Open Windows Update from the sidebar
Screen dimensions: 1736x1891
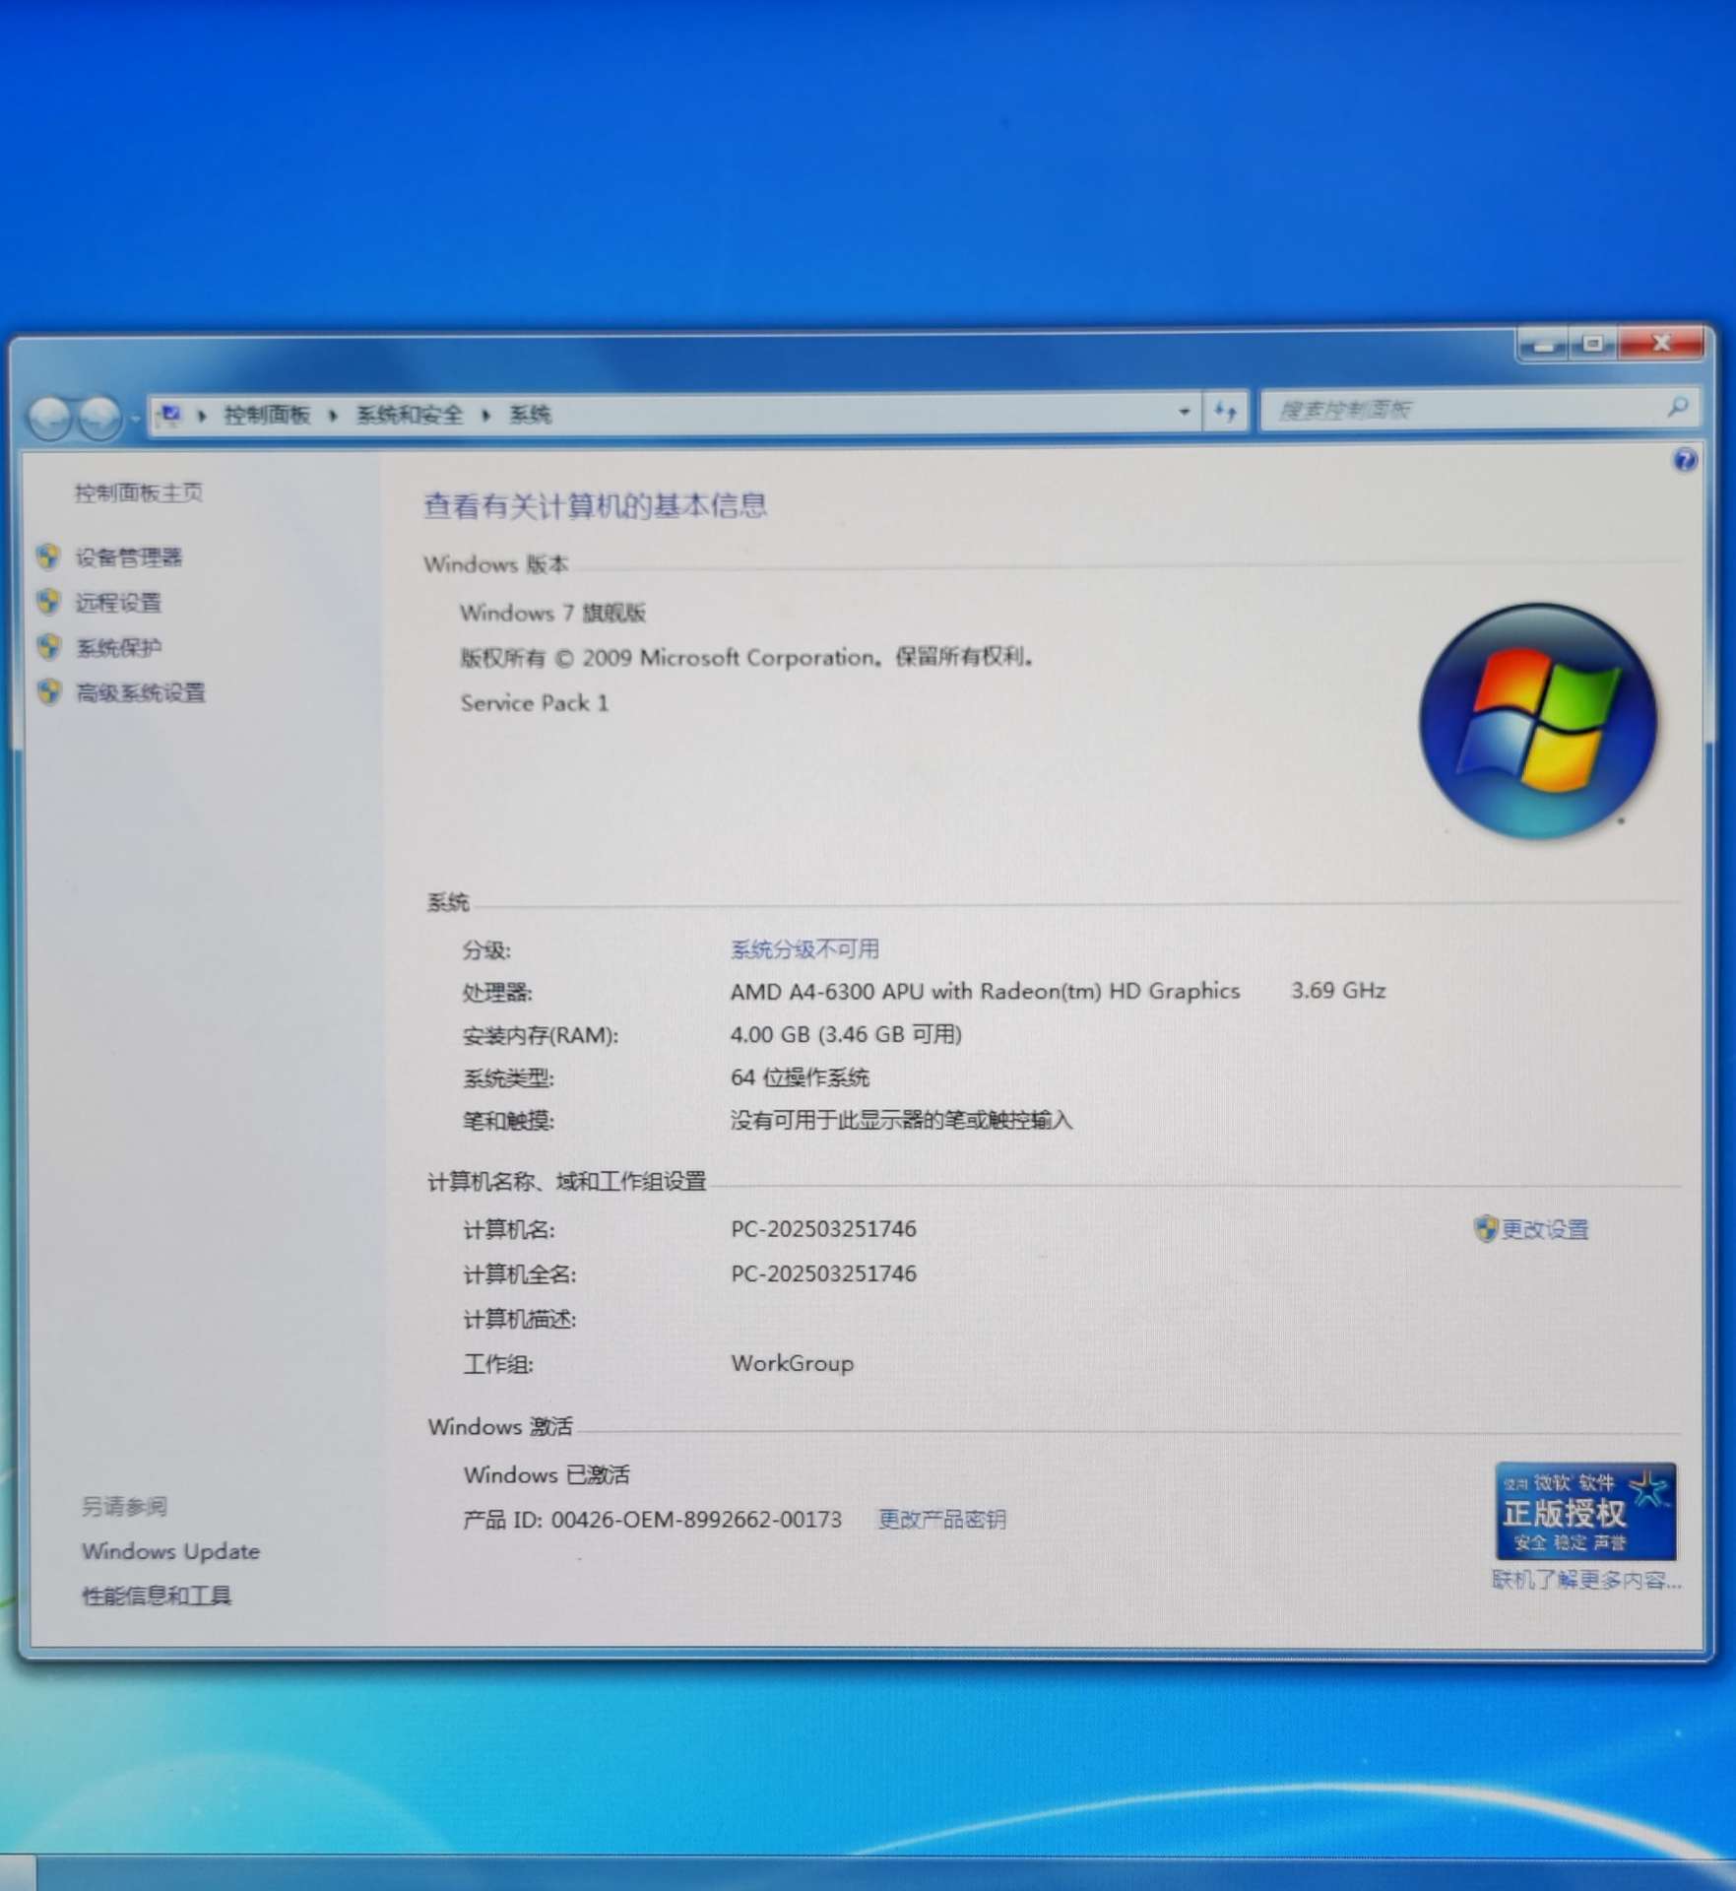[x=170, y=1551]
